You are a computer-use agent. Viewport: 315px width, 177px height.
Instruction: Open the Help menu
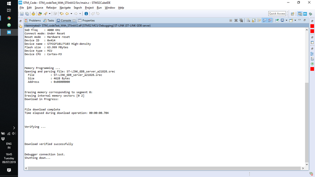click(121, 8)
